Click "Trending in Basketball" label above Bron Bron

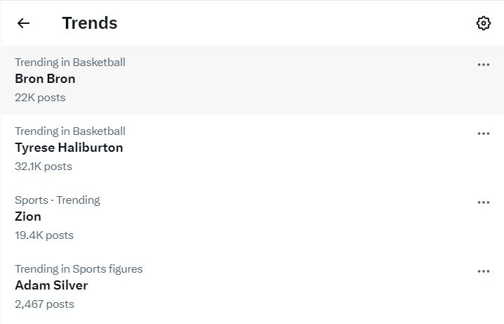coord(70,62)
